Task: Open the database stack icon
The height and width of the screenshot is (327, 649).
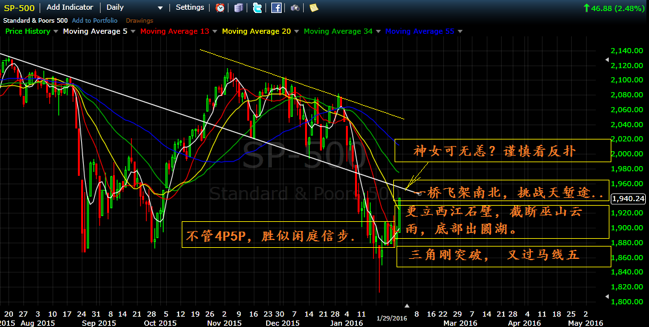Action: pyautogui.click(x=238, y=7)
